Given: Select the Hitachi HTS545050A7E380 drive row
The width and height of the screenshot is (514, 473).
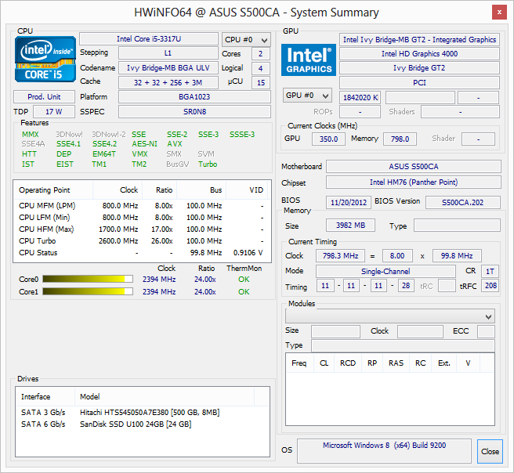Looking at the screenshot, I should tap(143, 413).
